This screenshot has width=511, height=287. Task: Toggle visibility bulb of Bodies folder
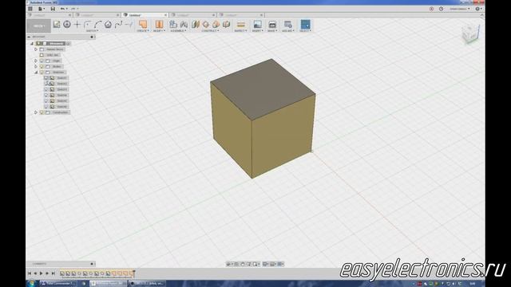click(x=42, y=66)
